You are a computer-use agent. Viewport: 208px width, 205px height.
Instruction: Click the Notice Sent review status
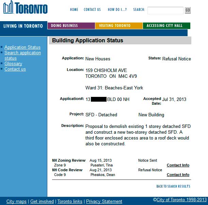(x=147, y=160)
